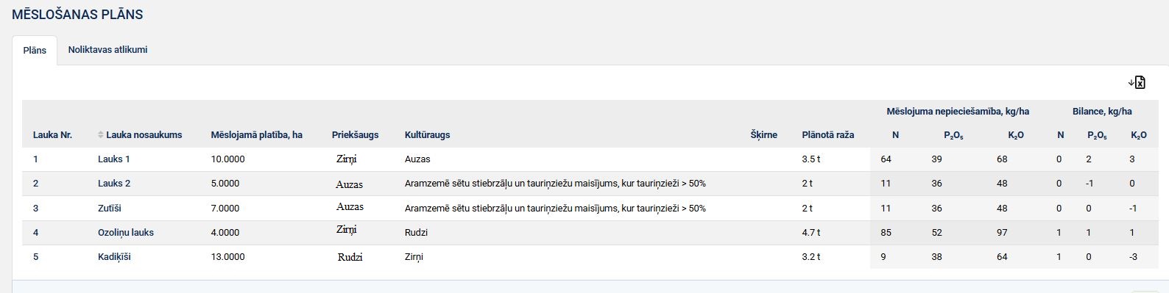Screen dimensions: 1169x293
Task: Click the Priekšaugs column header
Action: click(x=355, y=134)
